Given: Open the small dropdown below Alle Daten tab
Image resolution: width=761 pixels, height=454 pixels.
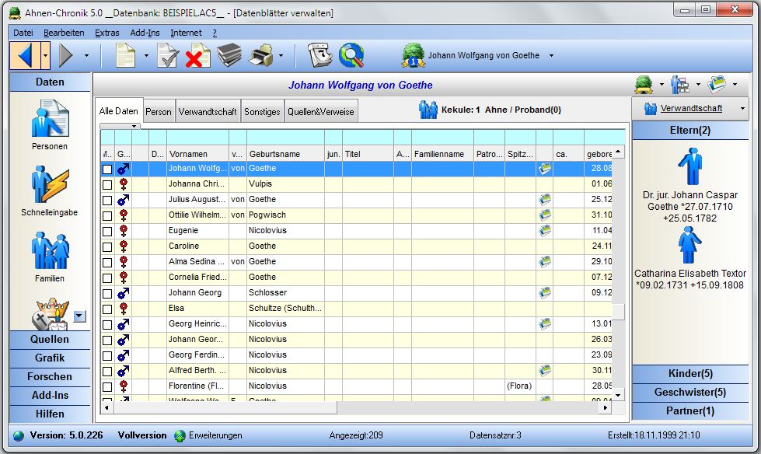Looking at the screenshot, I should [120, 126].
